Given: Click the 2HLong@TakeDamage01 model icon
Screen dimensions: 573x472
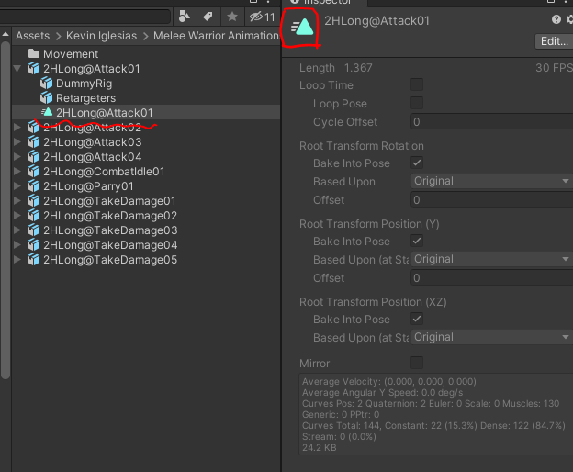Looking at the screenshot, I should [34, 201].
